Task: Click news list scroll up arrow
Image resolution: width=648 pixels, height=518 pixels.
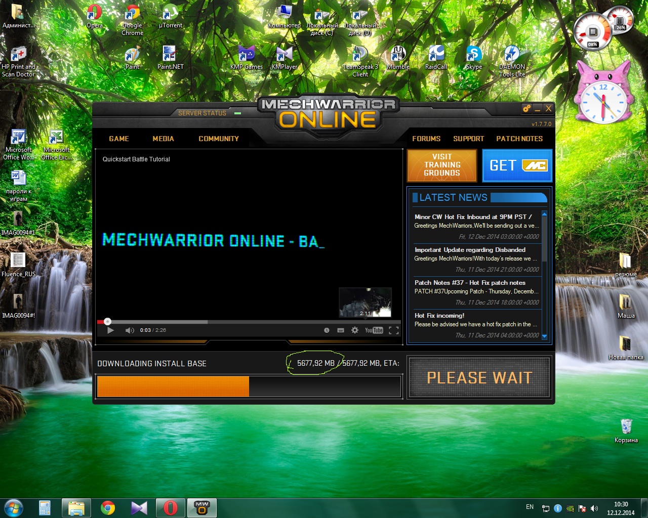Action: click(545, 214)
